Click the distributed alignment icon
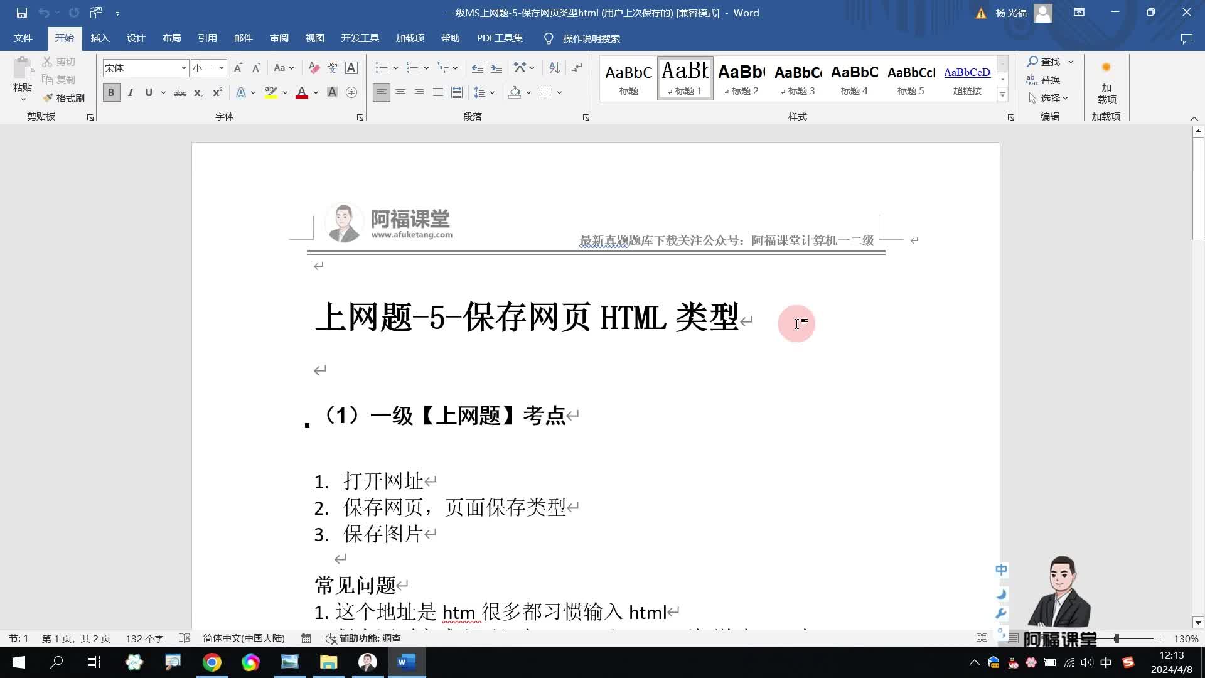The image size is (1205, 678). (x=457, y=92)
